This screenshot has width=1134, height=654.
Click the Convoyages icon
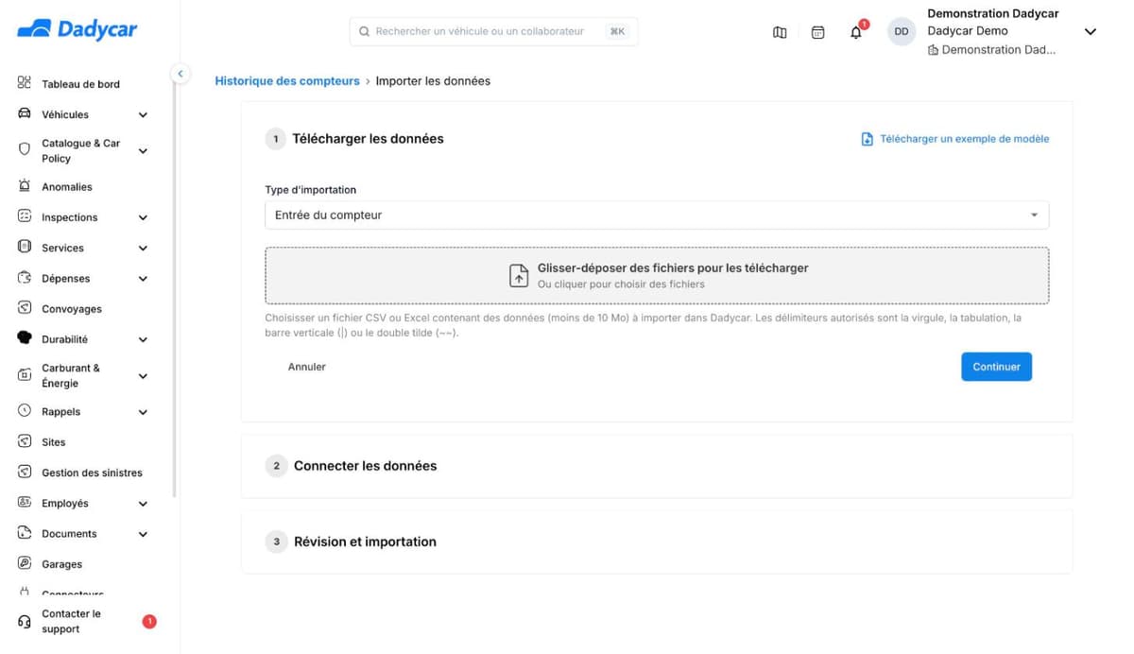[x=25, y=308]
